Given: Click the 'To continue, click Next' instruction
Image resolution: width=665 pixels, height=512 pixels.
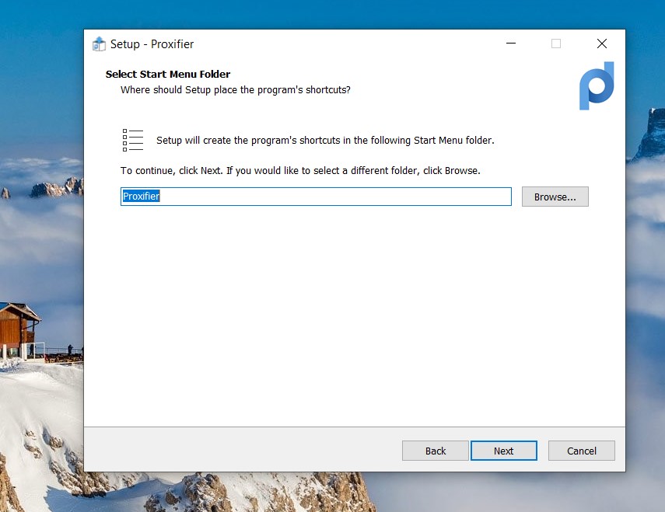Looking at the screenshot, I should coord(300,170).
